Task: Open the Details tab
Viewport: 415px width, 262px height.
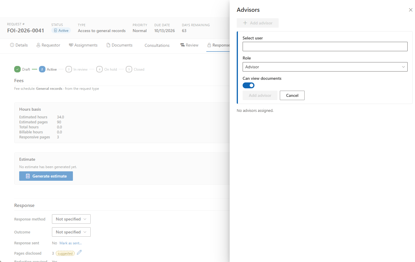Action: tap(19, 45)
